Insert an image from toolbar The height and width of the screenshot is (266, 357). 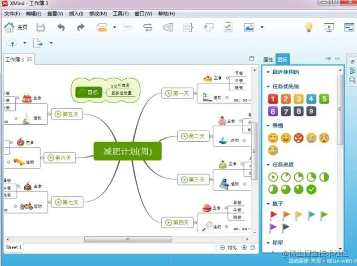click(249, 28)
